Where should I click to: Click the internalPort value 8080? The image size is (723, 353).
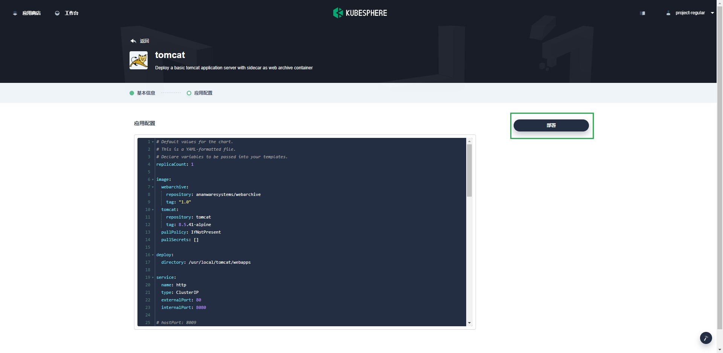tap(201, 307)
